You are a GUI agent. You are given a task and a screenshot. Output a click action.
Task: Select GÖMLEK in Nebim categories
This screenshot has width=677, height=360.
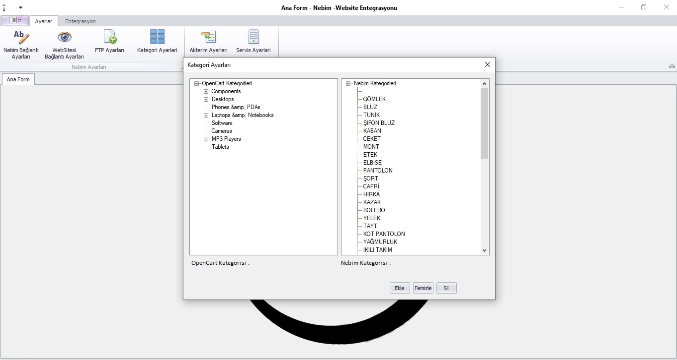pos(374,99)
